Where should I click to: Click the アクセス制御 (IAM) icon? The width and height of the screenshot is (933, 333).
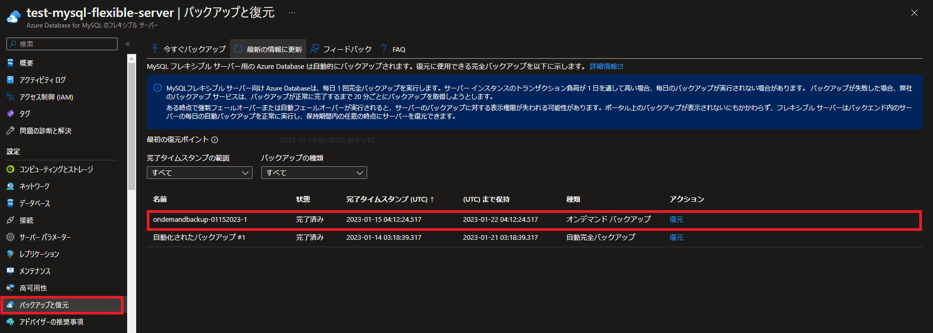pos(10,97)
